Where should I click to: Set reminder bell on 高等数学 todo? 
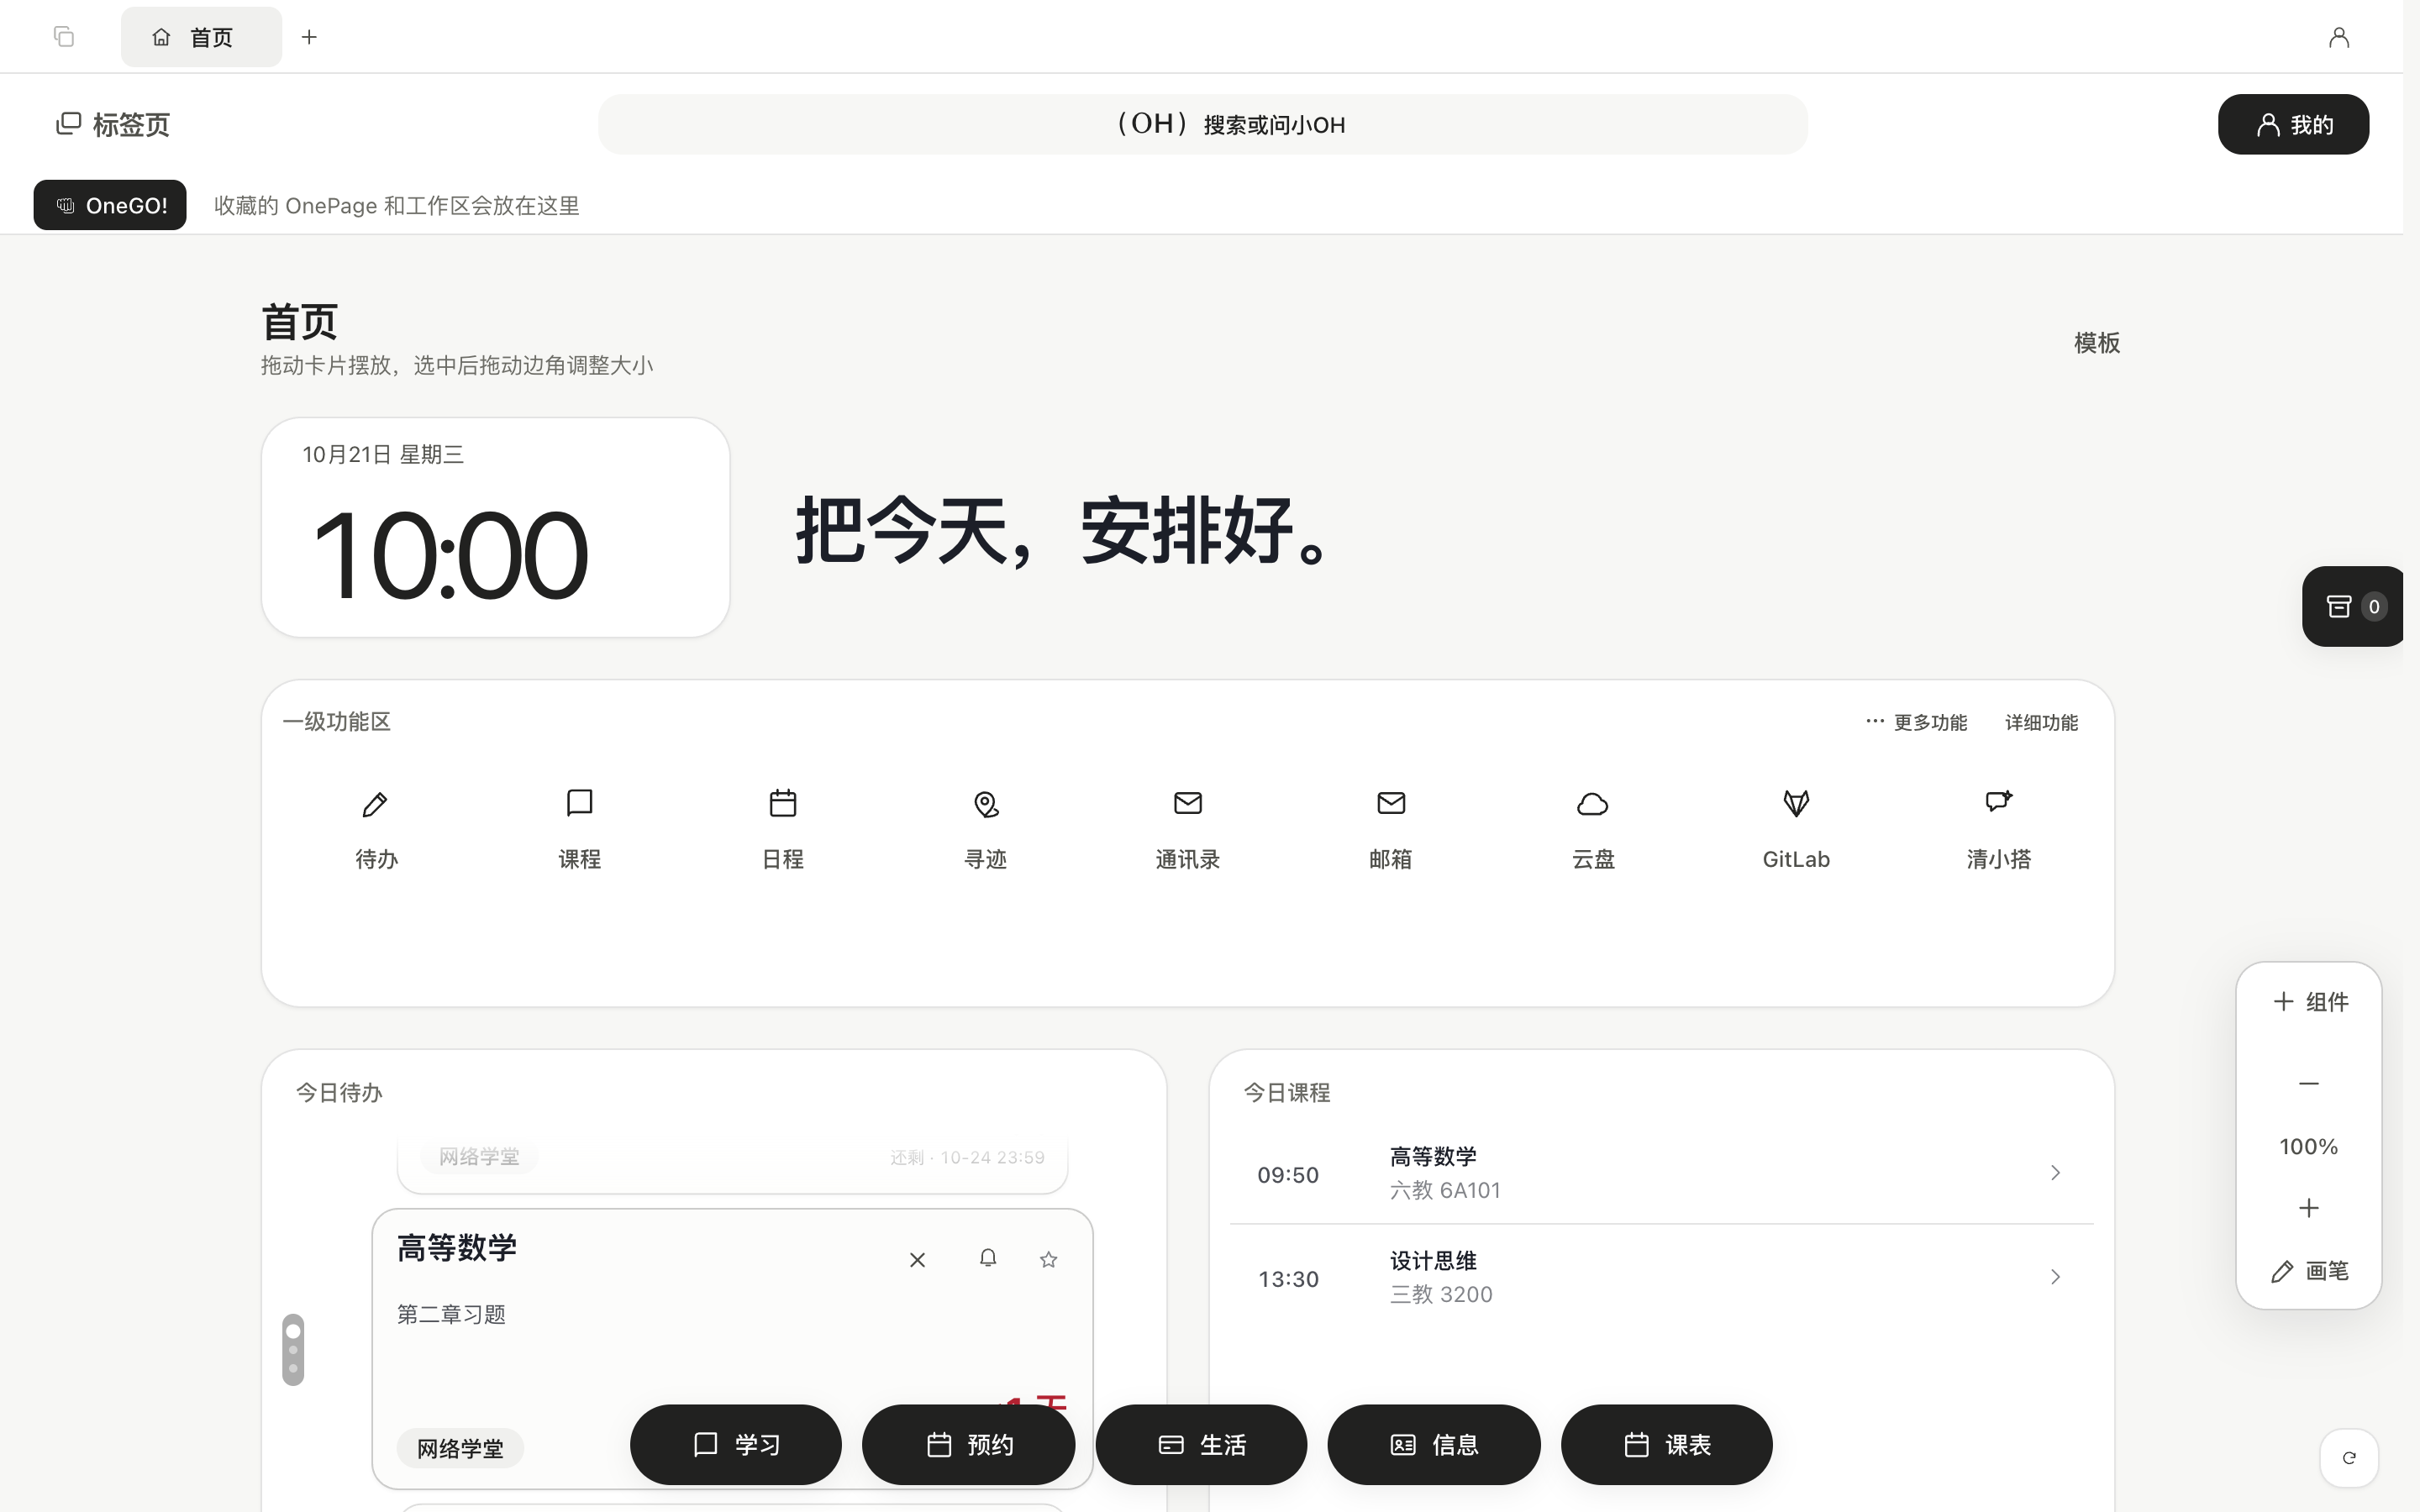[x=988, y=1258]
